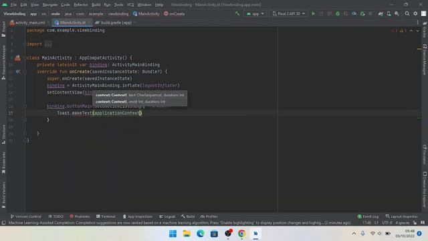Open the SDK Manager toolbar icon
The width and height of the screenshot is (428, 241).
click(397, 13)
